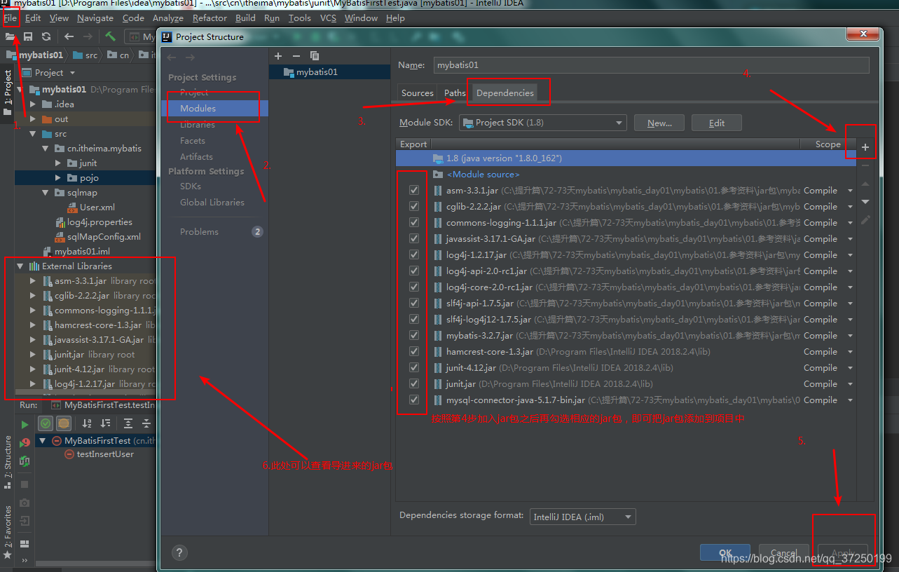Screen dimensions: 899x572
Task: Open the Refactor menu
Action: 210,18
